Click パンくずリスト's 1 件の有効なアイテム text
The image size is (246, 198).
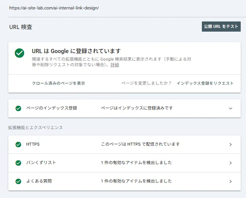[136, 163]
